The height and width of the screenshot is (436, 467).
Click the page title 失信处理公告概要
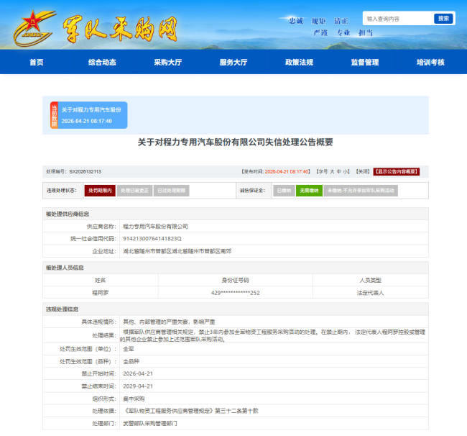(235, 142)
